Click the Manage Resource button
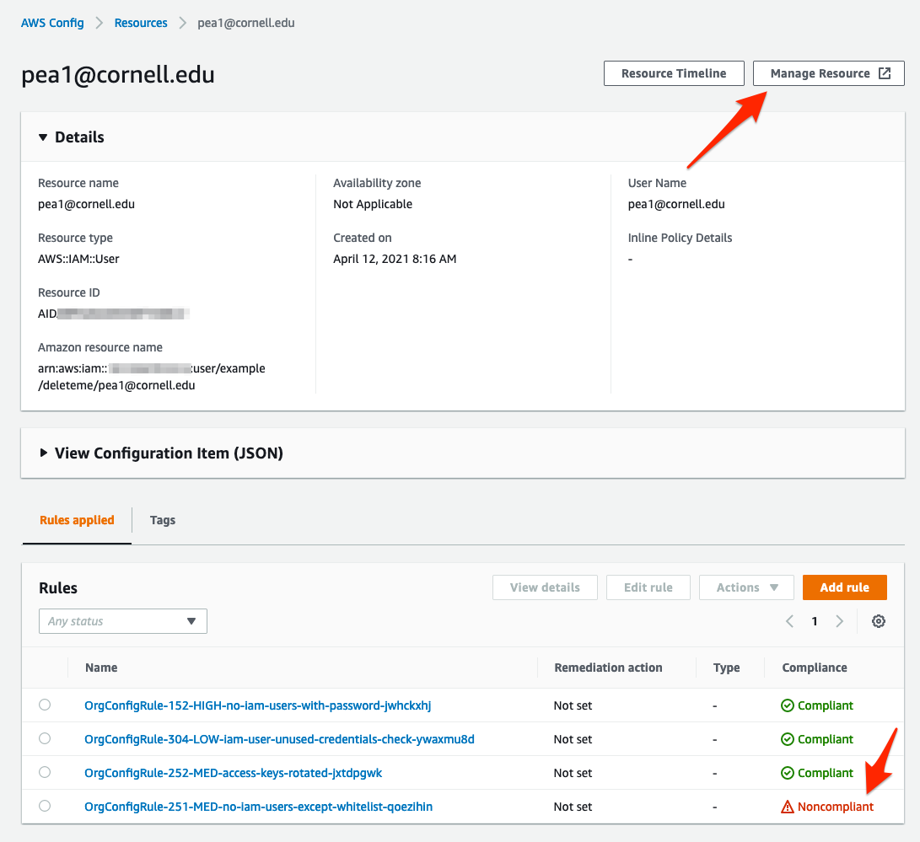The height and width of the screenshot is (842, 920). 828,73
